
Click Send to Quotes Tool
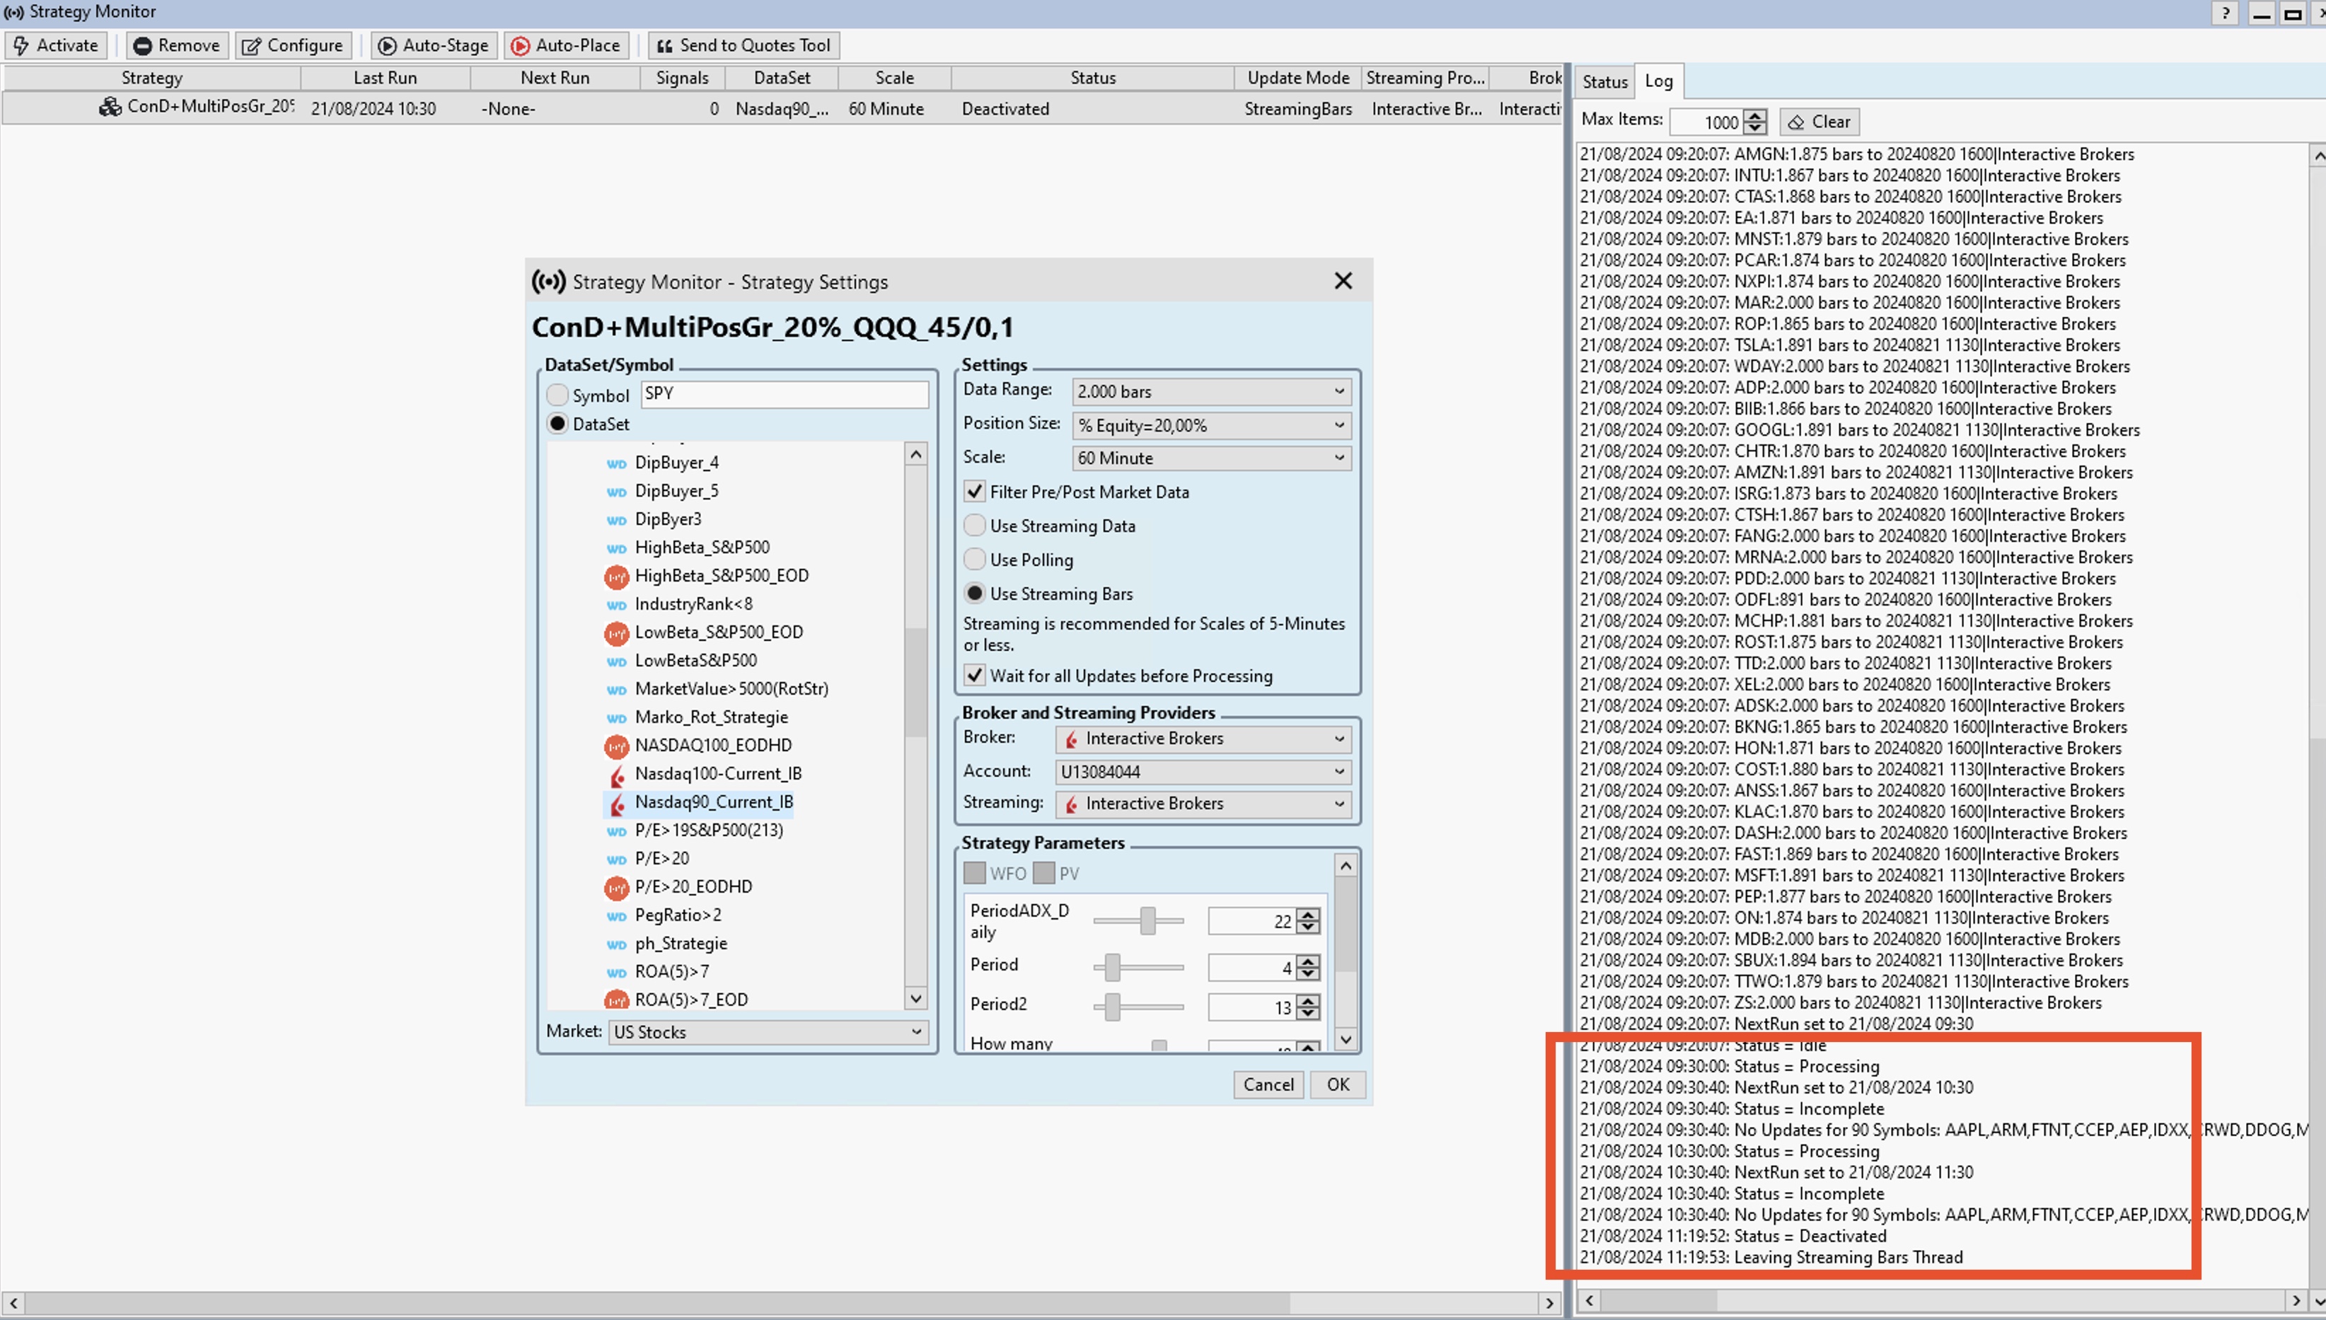743,45
